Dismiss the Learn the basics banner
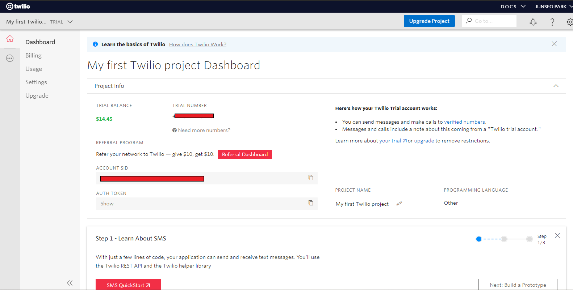 pos(554,44)
